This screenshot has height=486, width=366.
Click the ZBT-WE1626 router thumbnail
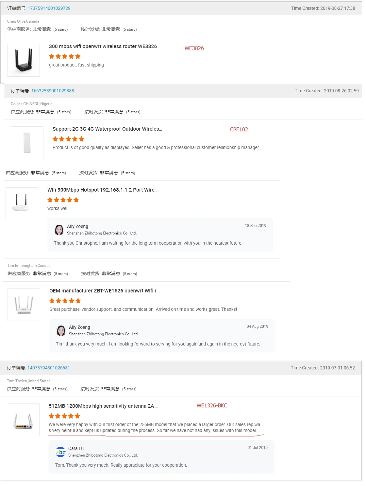tap(24, 305)
